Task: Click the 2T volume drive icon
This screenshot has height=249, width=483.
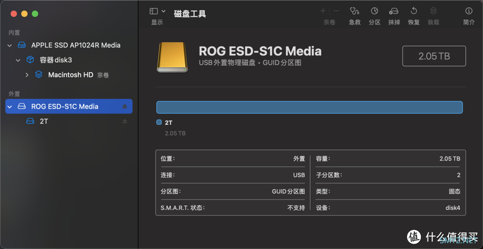Action: pyautogui.click(x=30, y=121)
